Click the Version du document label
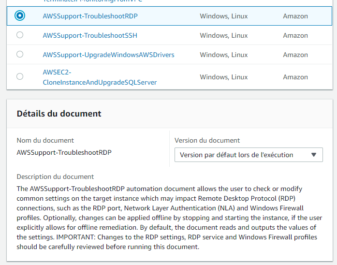Viewport: 337px width, 265px height. [x=207, y=140]
